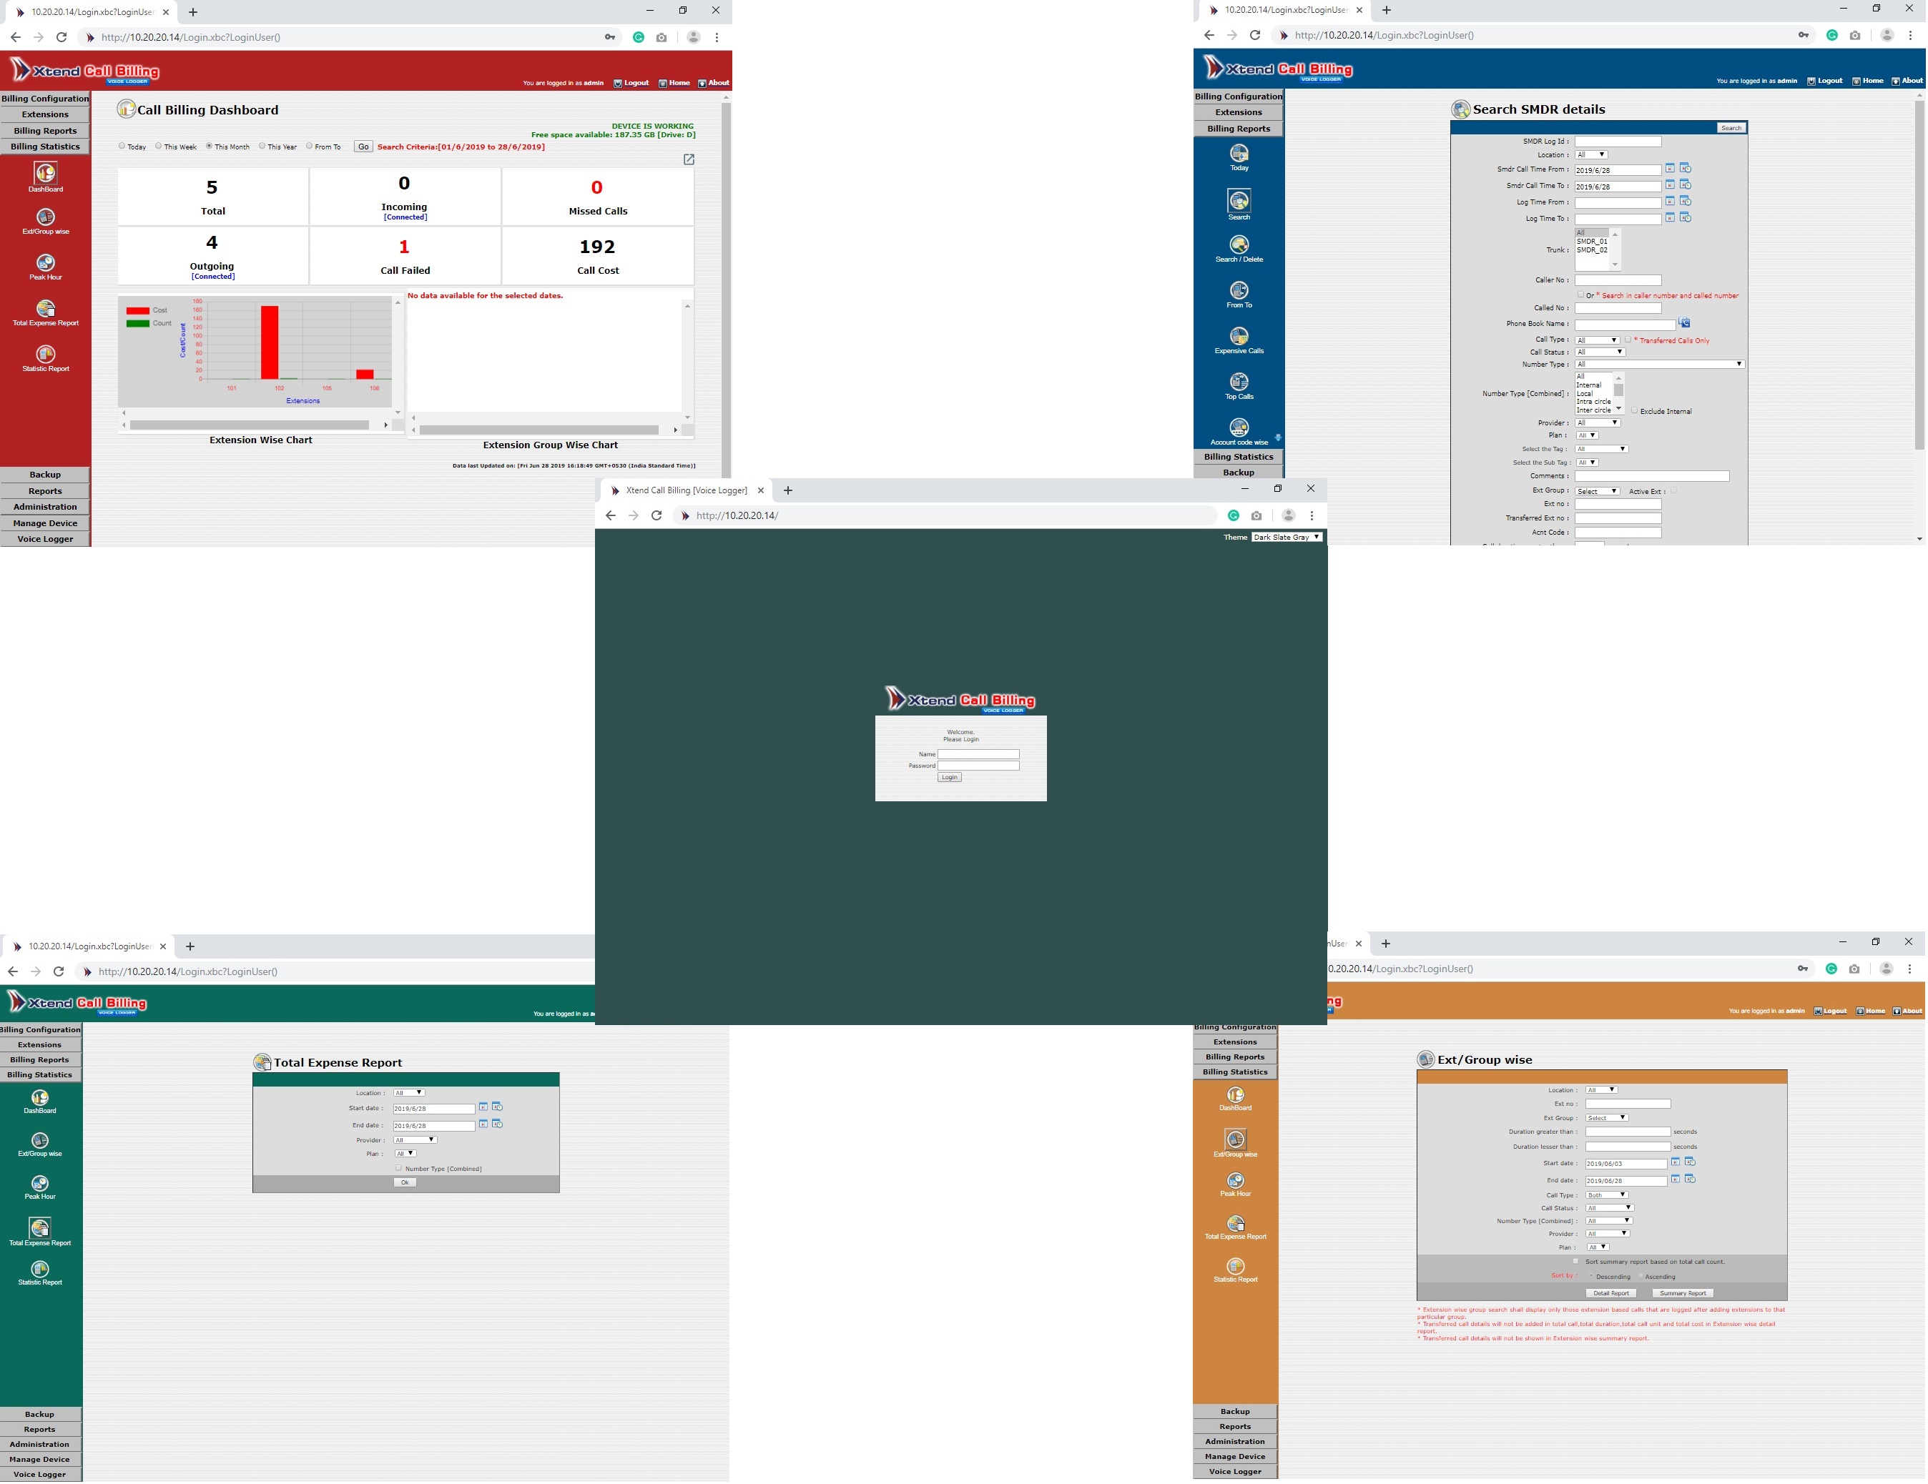Open calendar picker beside Smdr Call Time From
The image size is (1928, 1484).
[1671, 169]
